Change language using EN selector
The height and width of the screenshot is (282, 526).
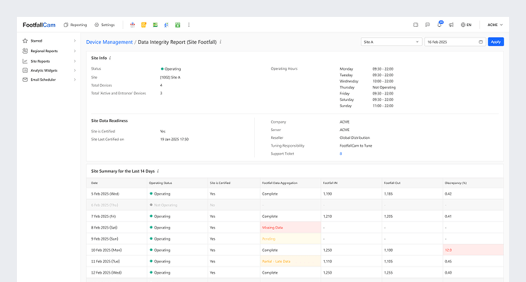(x=465, y=25)
